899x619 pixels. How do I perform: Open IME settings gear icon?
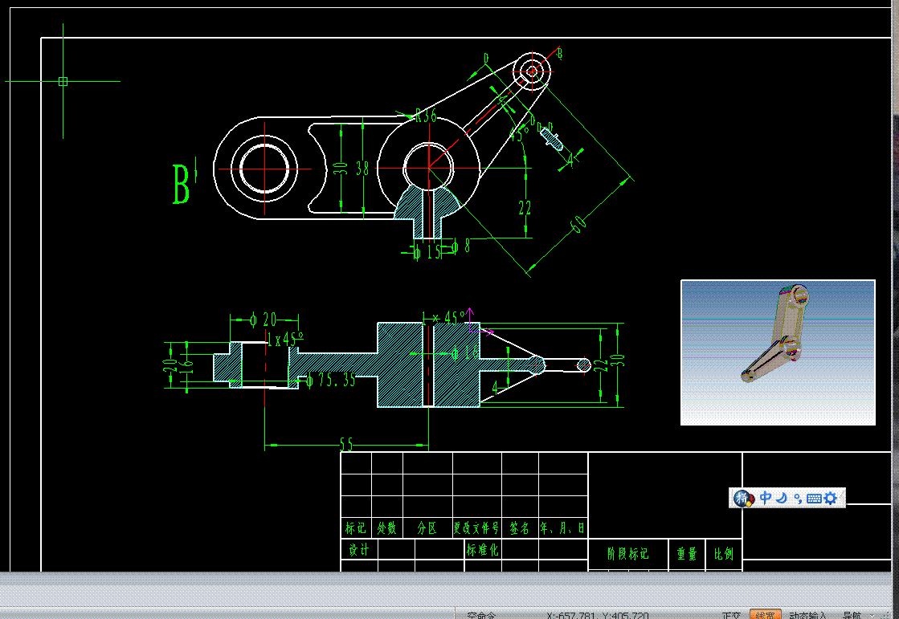click(830, 498)
